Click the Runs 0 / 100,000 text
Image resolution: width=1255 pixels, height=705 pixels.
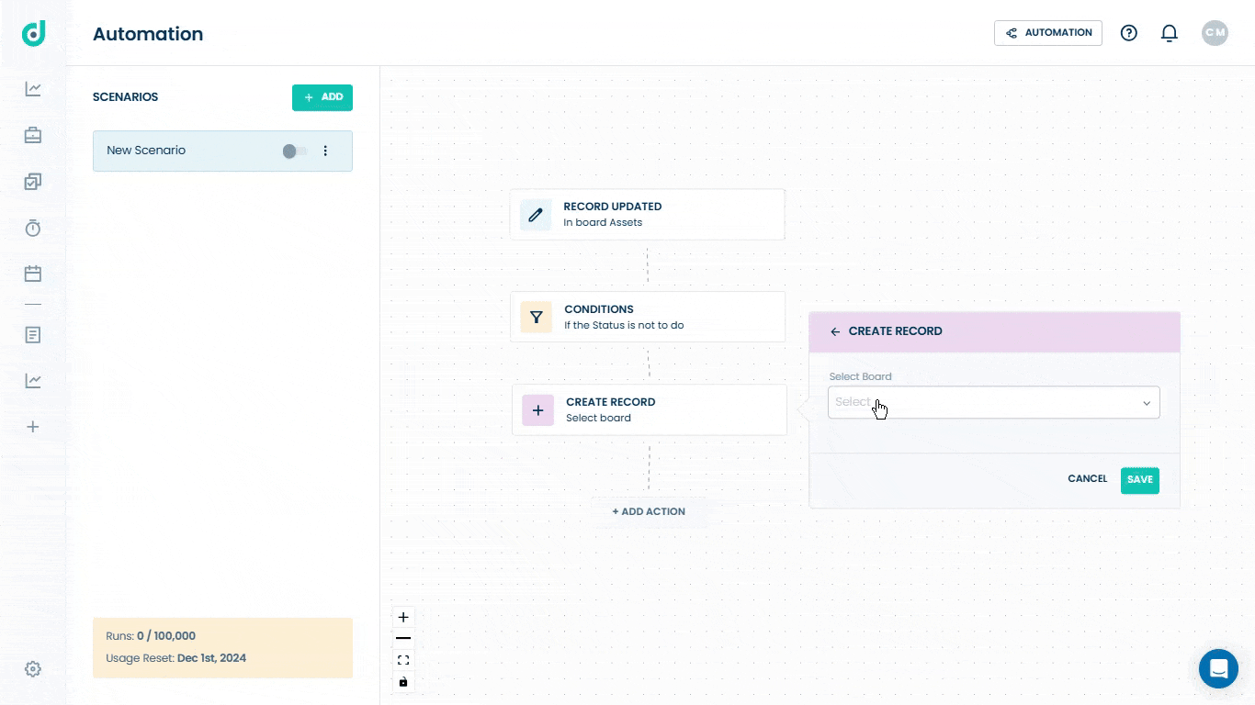click(x=151, y=635)
